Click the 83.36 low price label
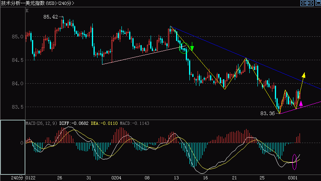Image resolution: width=321 pixels, height=181 pixels. [x=267, y=114]
